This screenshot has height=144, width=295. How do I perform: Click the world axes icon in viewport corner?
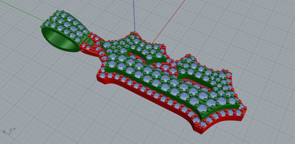pyautogui.click(x=9, y=131)
